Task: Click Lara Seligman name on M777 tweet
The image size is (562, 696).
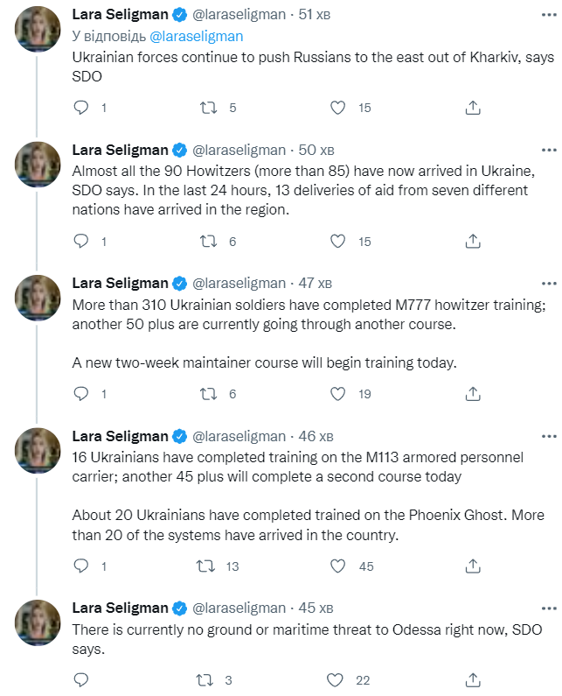Action: (120, 283)
